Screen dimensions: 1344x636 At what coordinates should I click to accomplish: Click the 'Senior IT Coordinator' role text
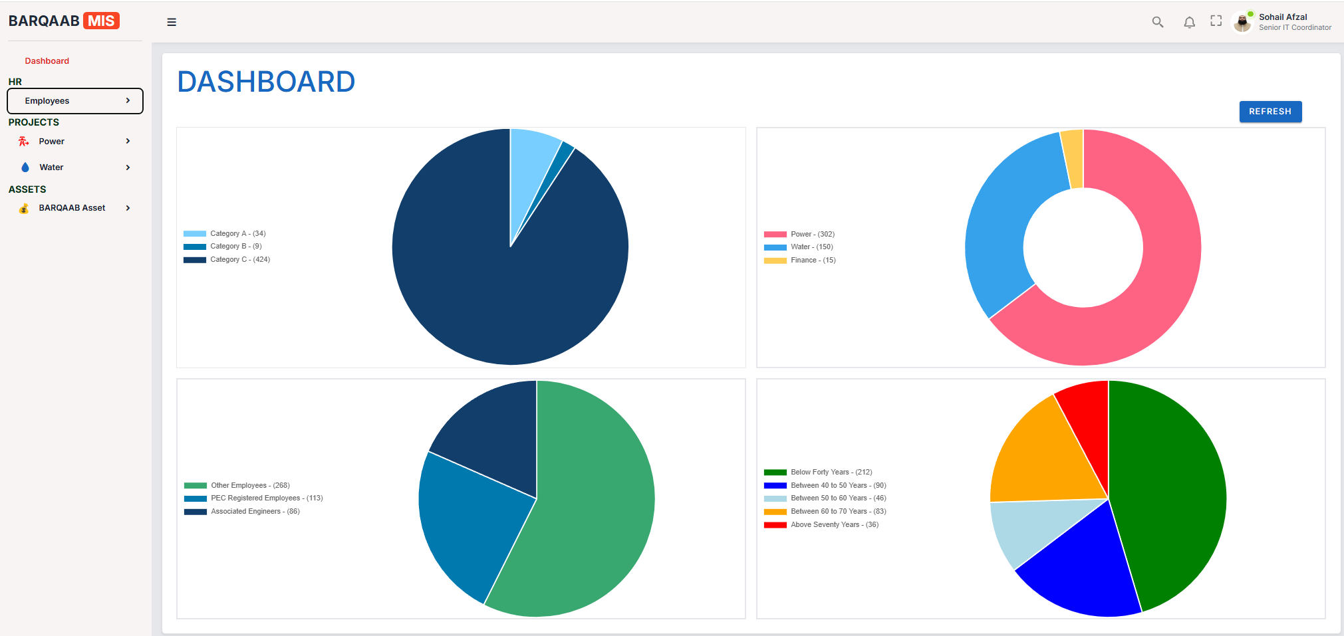1295,28
